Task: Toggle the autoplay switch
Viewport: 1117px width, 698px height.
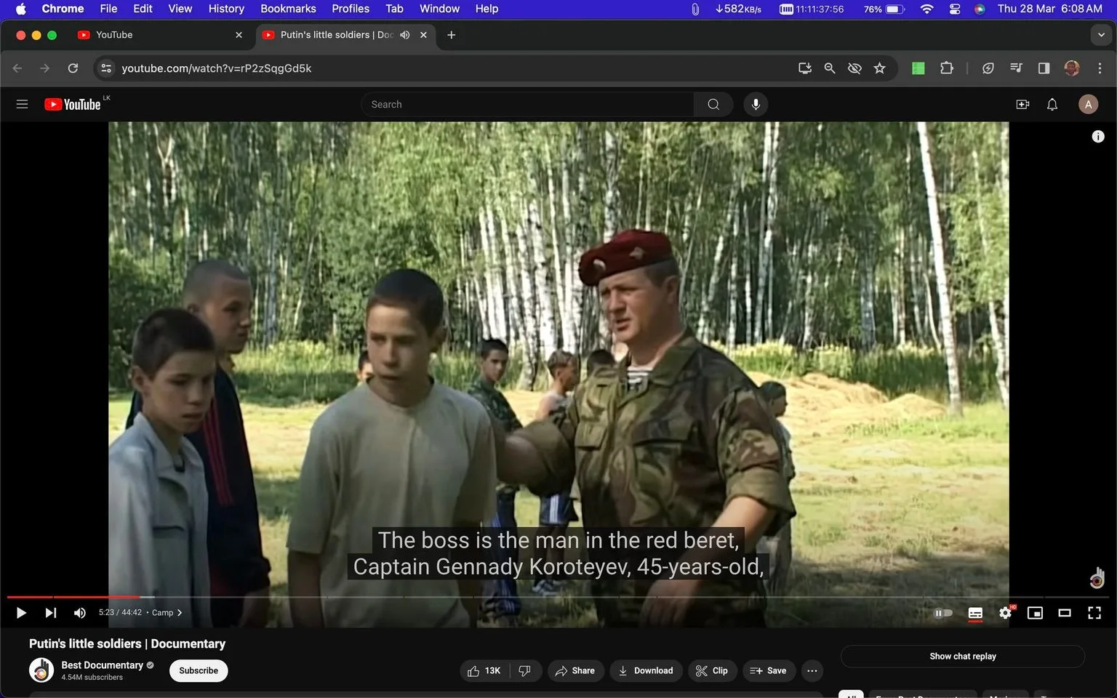Action: (943, 613)
